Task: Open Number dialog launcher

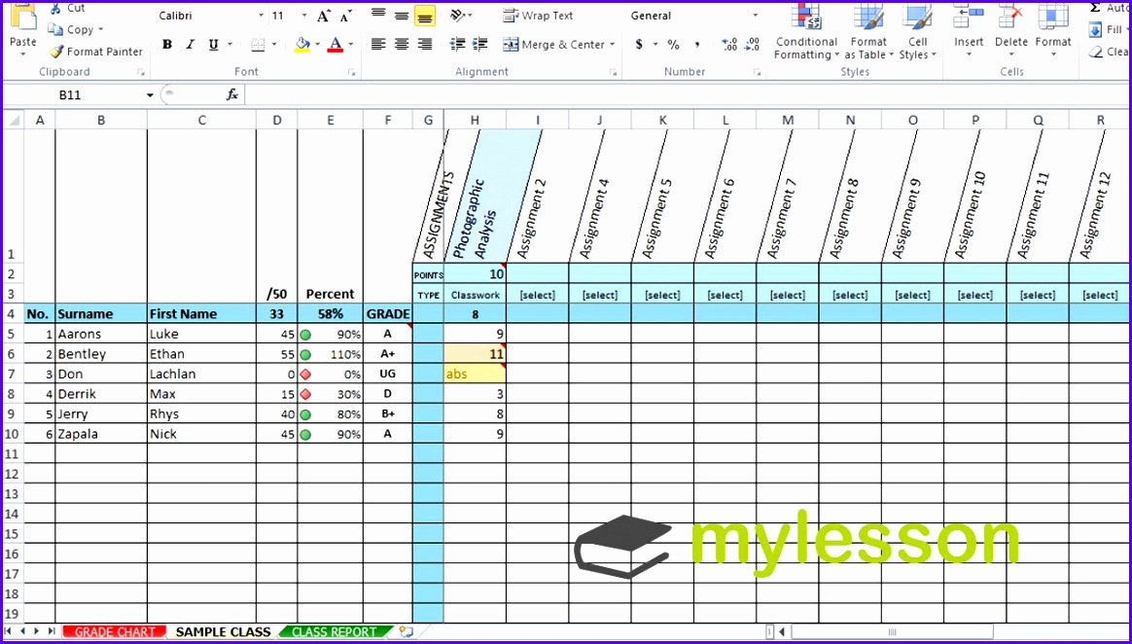Action: click(x=758, y=72)
